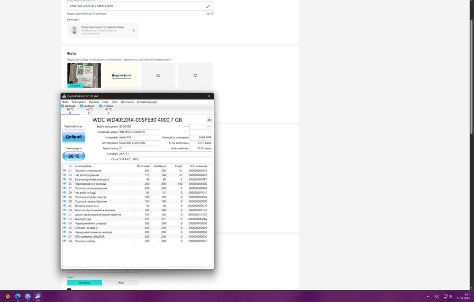Open Microsoft Edge from the taskbar

(18, 297)
